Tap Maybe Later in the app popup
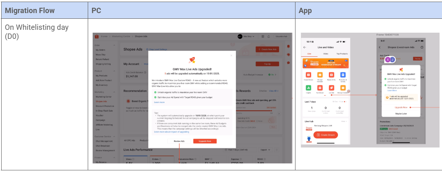The height and width of the screenshot is (172, 442). coord(401,114)
